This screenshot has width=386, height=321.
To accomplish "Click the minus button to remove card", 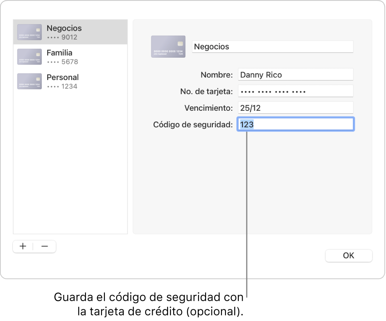I will click(44, 246).
